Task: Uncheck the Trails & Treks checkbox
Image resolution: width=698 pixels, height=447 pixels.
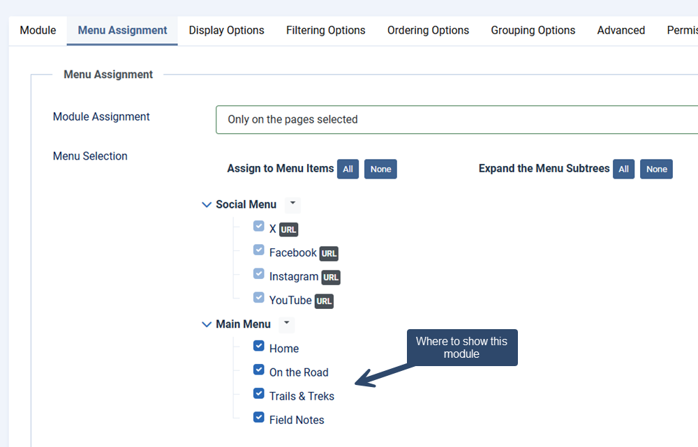Action: pos(259,393)
